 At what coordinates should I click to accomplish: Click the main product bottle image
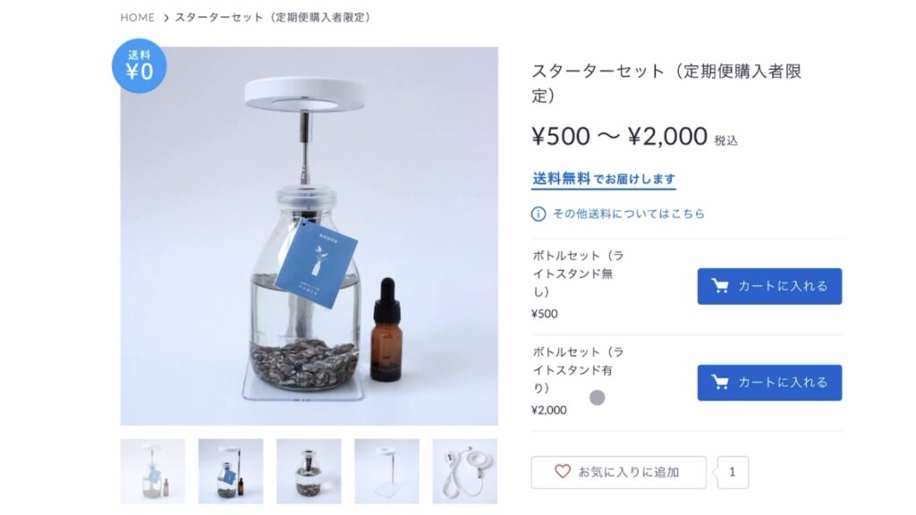point(309,236)
